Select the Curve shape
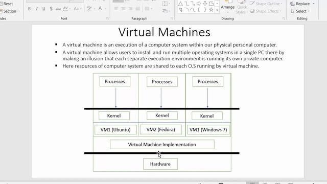 click(x=193, y=10)
